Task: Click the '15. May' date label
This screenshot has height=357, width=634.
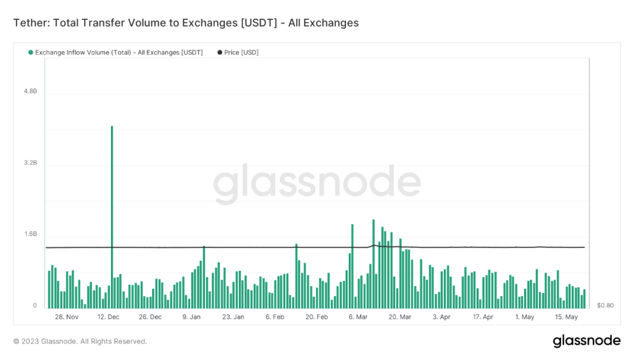Action: [x=566, y=317]
